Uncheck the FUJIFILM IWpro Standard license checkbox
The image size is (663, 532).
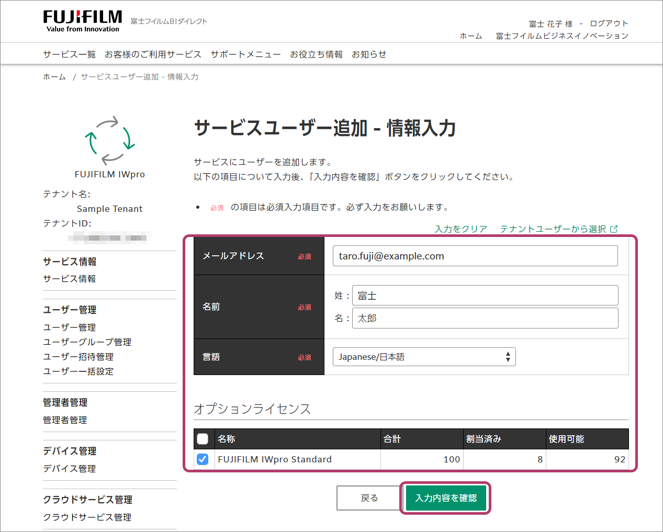click(203, 459)
